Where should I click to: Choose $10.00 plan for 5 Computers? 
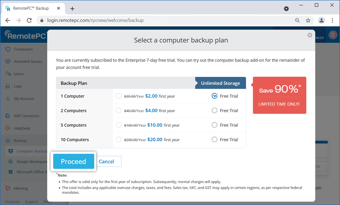(119, 125)
